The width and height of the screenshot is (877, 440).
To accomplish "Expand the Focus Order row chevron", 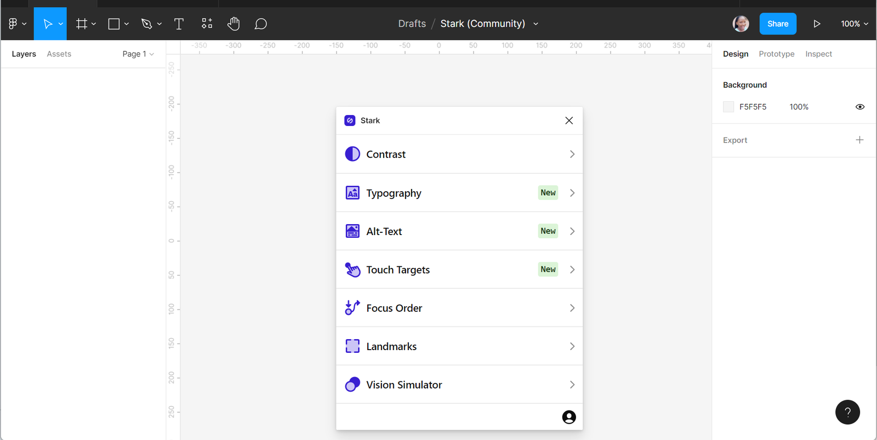I will pyautogui.click(x=572, y=308).
